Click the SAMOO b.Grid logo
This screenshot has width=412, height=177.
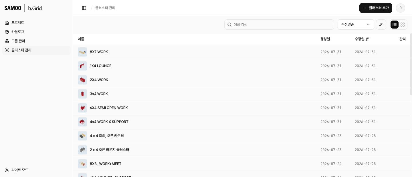[x=23, y=8]
